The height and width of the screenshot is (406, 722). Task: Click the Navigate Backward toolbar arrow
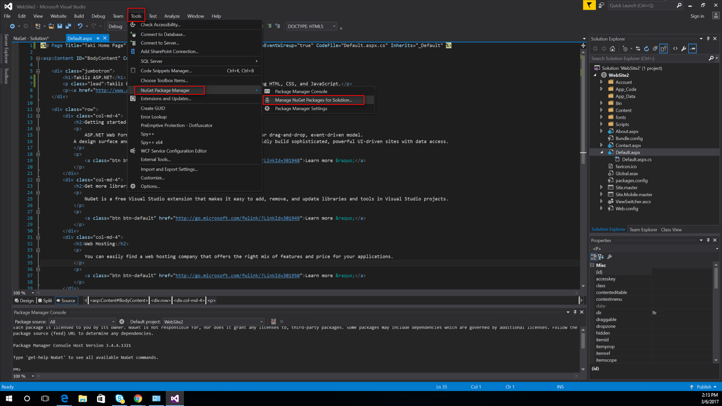click(12, 26)
